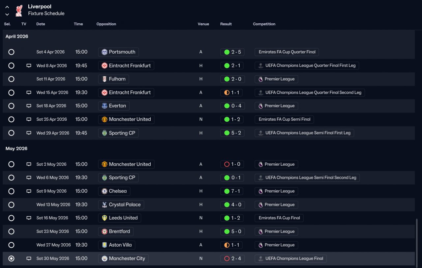
Task: Click the down chevron beside Fixture Schedule
Action: 7,14
